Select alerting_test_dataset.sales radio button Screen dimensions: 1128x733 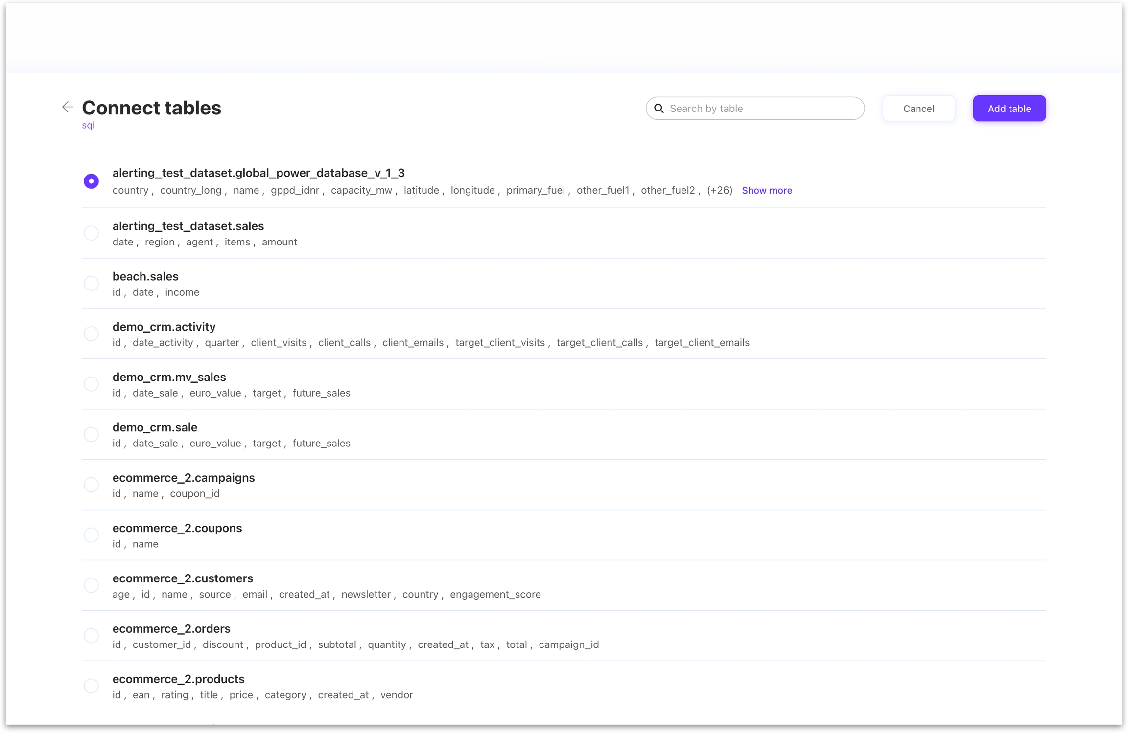point(91,233)
